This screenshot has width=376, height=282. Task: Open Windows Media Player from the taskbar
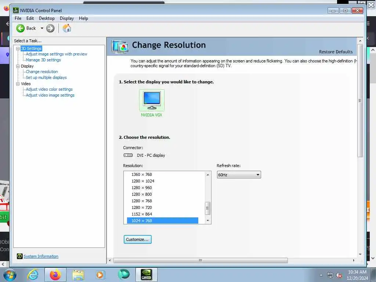pyautogui.click(x=100, y=275)
